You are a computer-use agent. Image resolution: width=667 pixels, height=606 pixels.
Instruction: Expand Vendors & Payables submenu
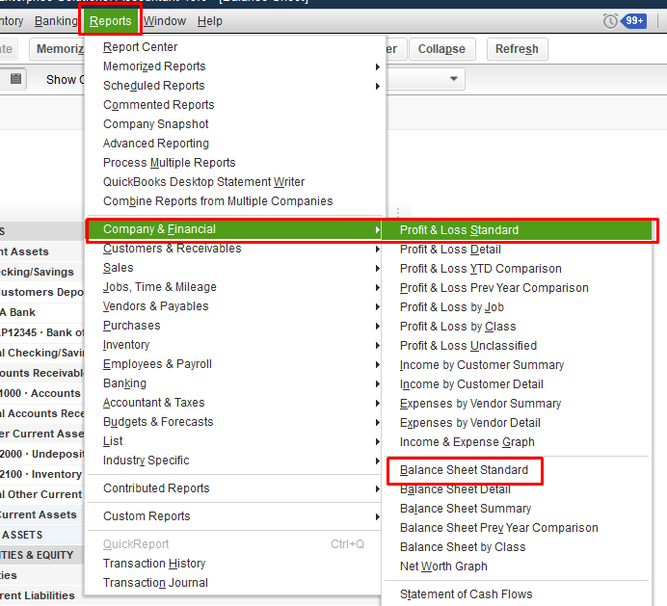(235, 306)
